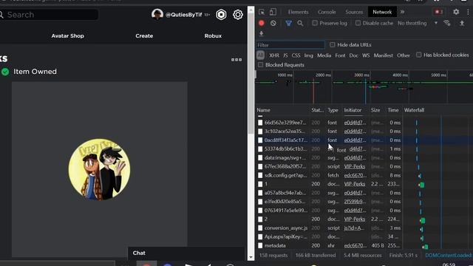Sort requests by Name column
473x266 pixels.
tap(263, 110)
